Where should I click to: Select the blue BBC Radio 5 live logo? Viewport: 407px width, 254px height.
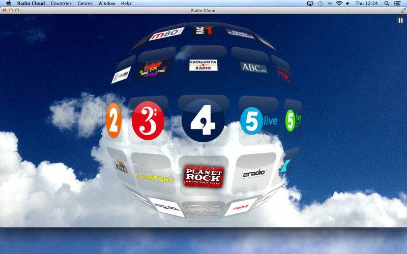point(259,121)
